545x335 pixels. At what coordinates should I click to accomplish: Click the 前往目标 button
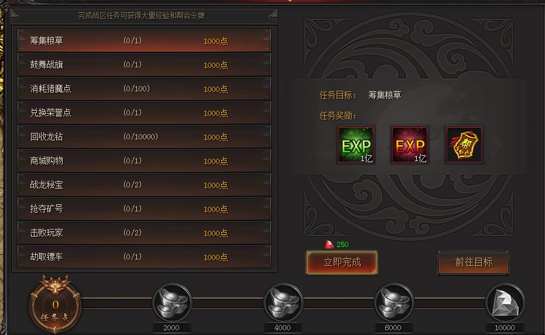pos(473,262)
